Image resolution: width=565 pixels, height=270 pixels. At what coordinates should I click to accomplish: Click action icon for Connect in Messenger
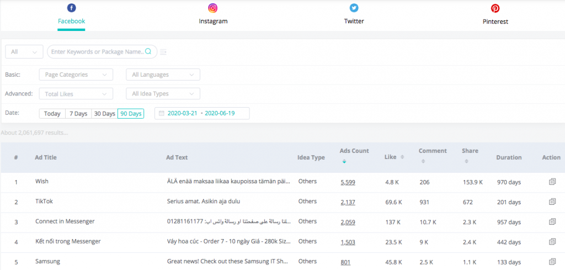[x=552, y=222]
